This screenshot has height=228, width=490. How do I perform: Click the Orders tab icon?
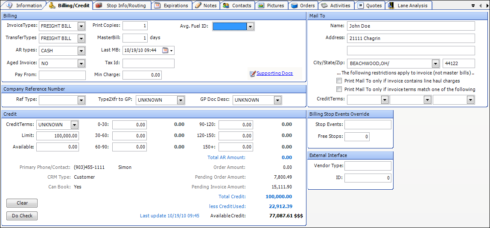294,5
